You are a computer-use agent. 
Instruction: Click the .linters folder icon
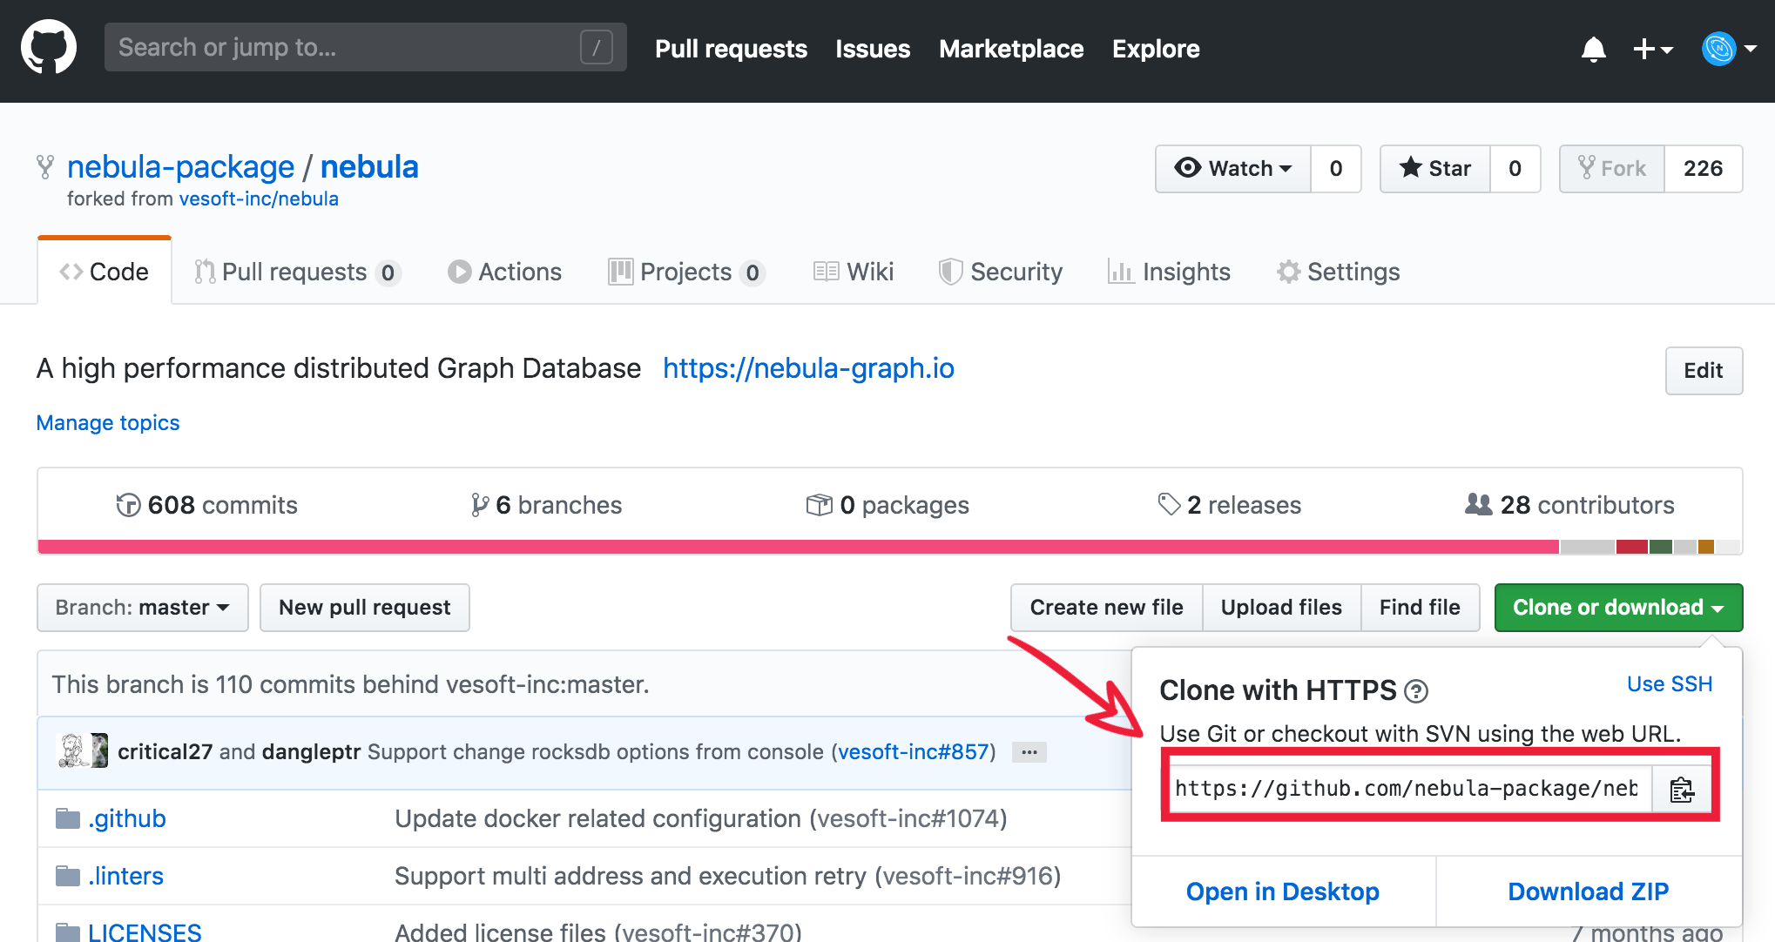[x=67, y=876]
